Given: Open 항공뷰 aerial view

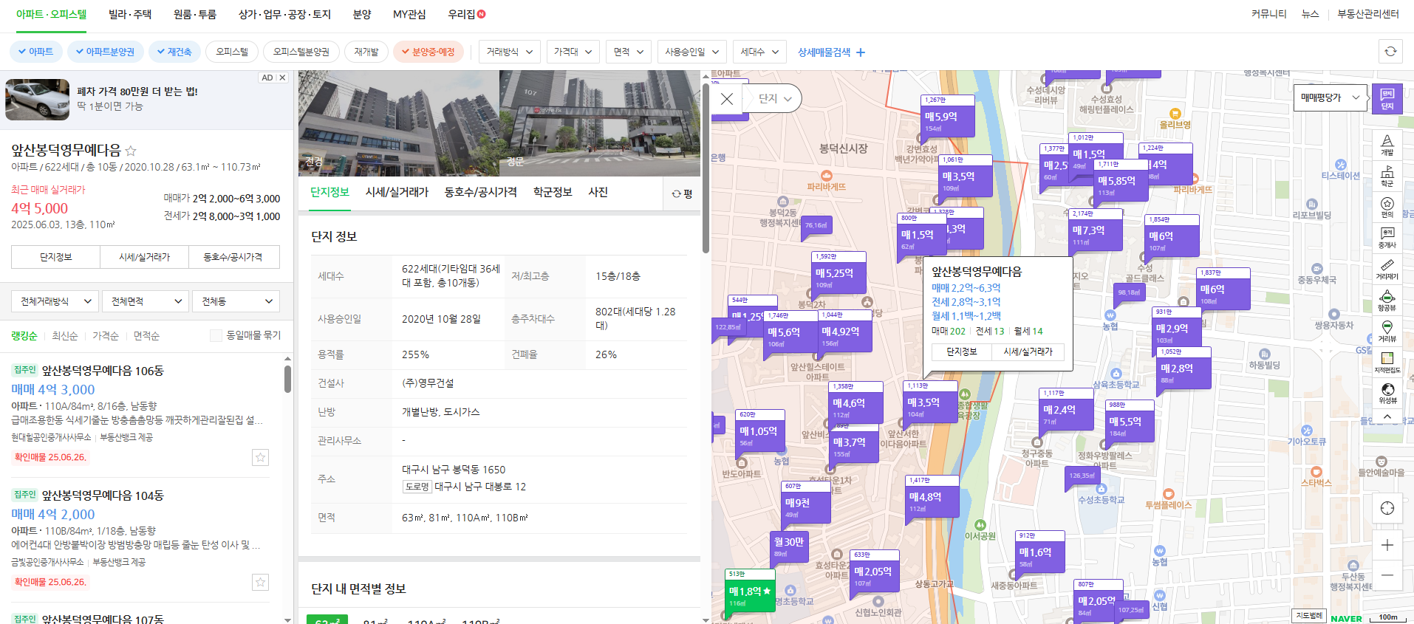Looking at the screenshot, I should click(x=1387, y=300).
